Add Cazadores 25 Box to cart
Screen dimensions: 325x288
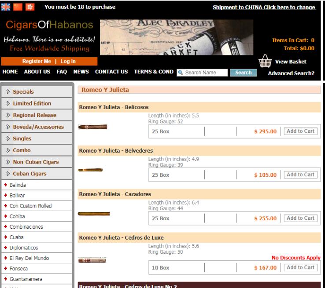pos(300,218)
